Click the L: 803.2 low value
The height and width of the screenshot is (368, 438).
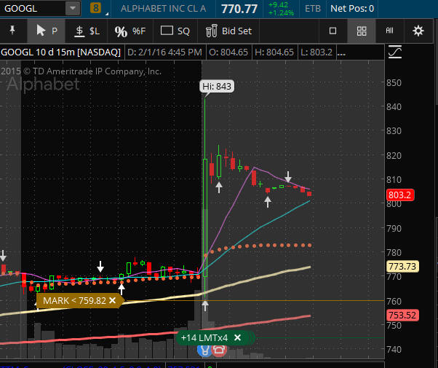coord(316,52)
